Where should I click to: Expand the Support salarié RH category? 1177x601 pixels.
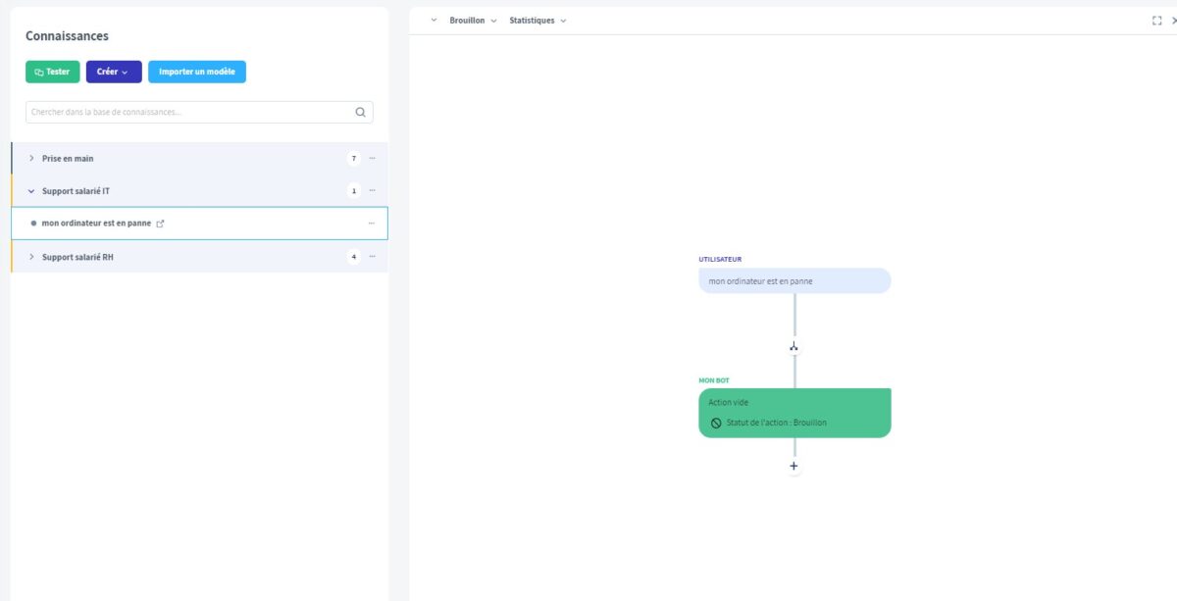tap(30, 256)
